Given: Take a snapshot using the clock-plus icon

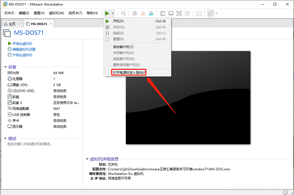Looking at the screenshot, I should coord(135,14).
